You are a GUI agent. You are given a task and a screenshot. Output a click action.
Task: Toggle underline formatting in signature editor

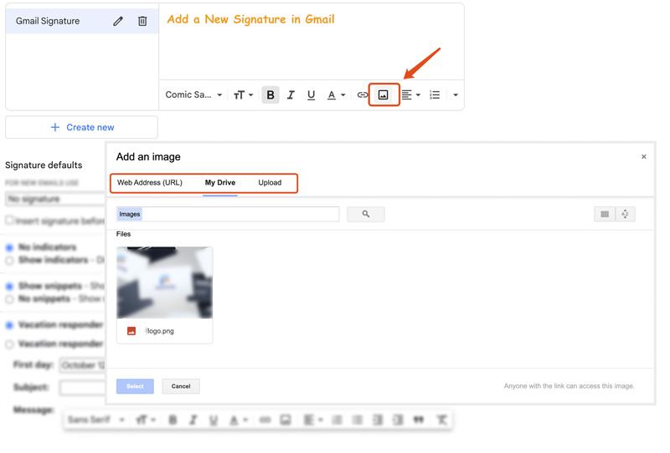[x=311, y=94]
